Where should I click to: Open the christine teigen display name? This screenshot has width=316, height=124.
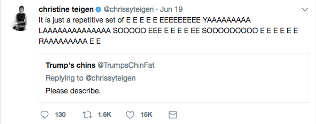66,9
